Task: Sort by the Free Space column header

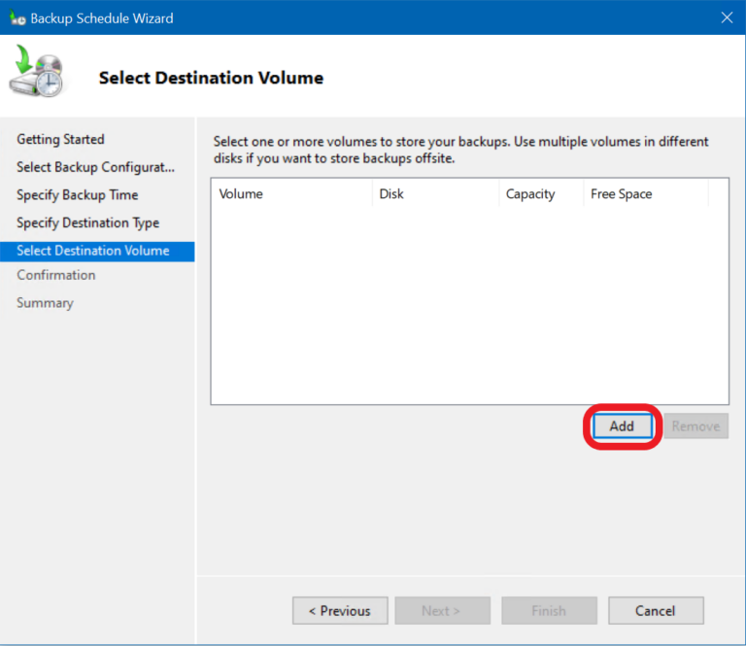Action: pos(646,193)
